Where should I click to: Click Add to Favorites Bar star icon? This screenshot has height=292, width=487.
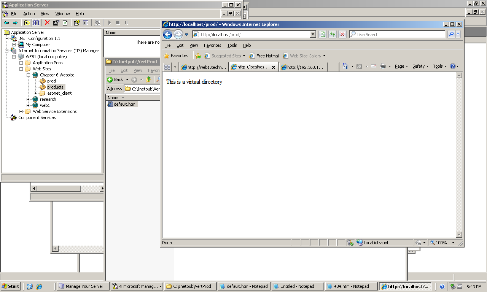coord(198,56)
